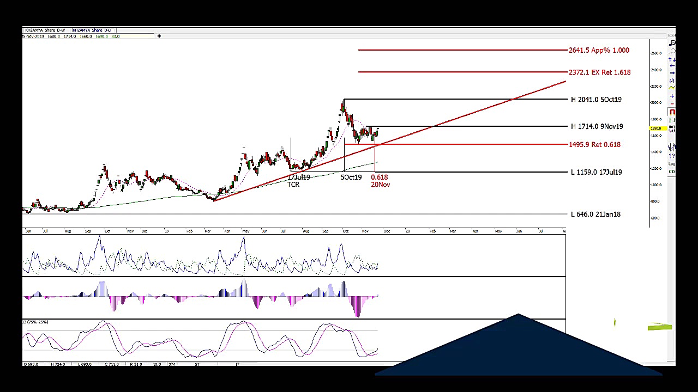Click the blue left arrow scroll icon
Screen dimensions: 698x392
[x=673, y=65]
